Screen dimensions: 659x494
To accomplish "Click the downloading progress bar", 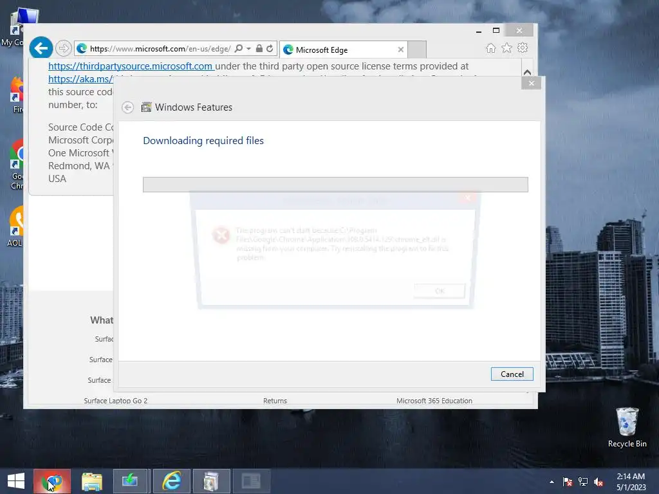I will pos(335,185).
